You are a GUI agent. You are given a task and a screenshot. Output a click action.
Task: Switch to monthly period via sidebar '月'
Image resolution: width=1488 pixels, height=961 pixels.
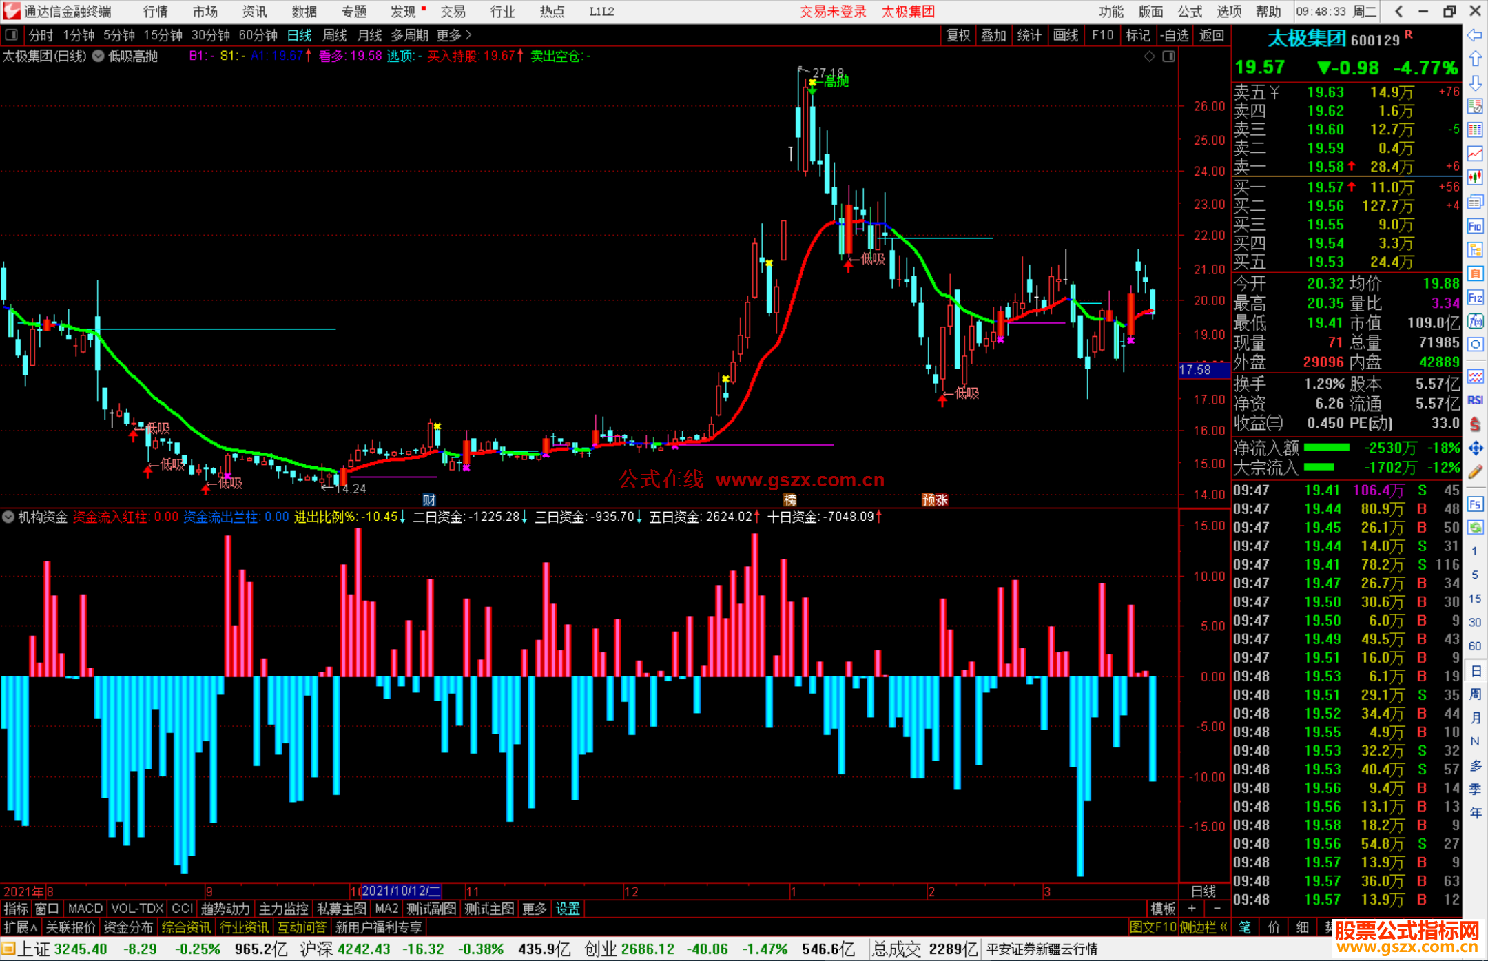[x=1475, y=718]
